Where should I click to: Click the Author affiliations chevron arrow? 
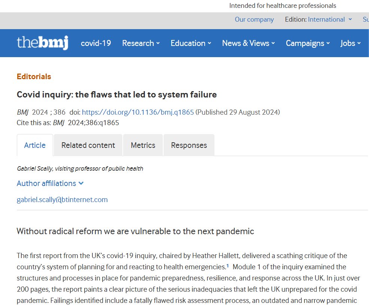click(x=81, y=183)
